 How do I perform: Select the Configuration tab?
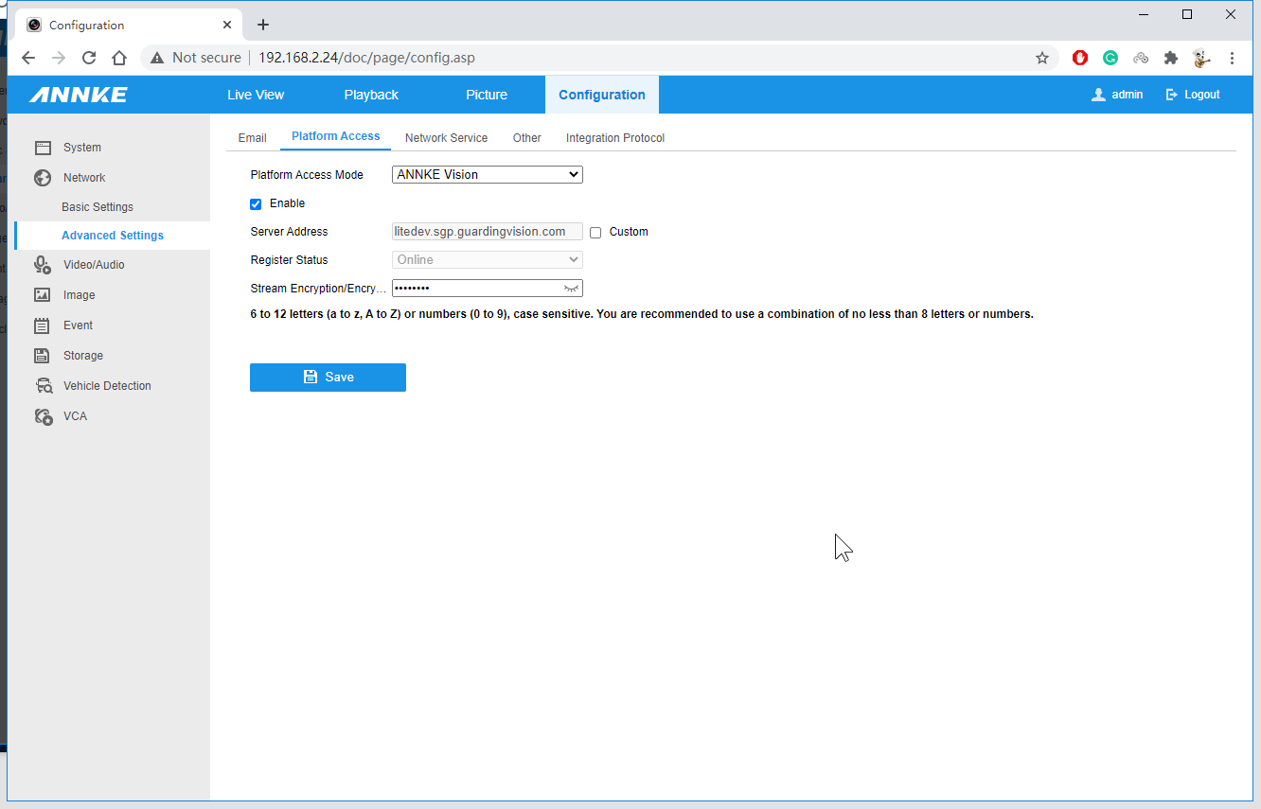pos(602,95)
